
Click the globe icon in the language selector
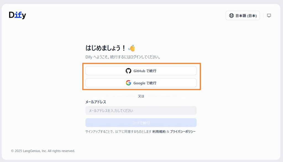tap(231, 15)
